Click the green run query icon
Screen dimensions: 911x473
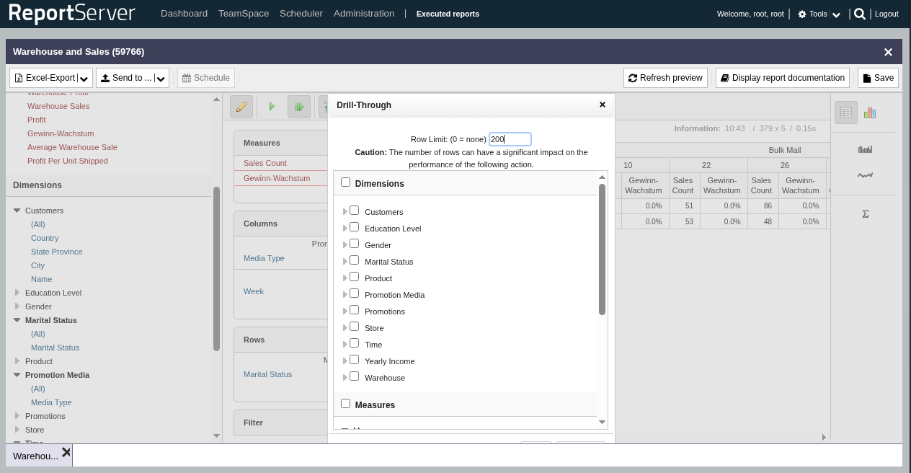coord(272,107)
